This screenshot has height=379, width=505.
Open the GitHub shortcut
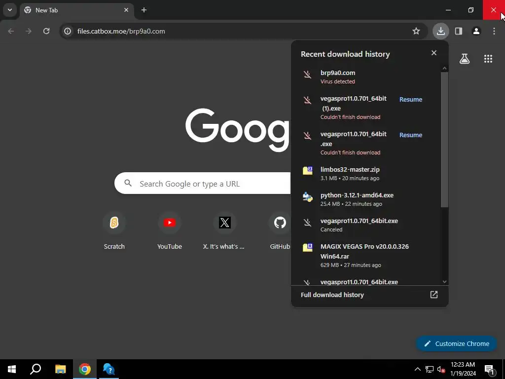tap(280, 231)
